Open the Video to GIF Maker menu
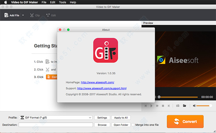Image resolution: width=216 pixels, height=133 pixels. (24, 2)
